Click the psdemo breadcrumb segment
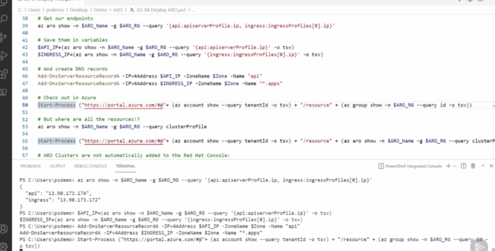Image resolution: width=495 pixels, height=251 pixels. 55,10
